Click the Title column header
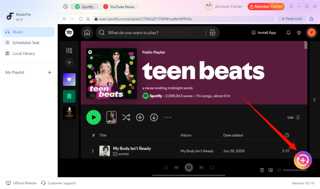Viewport: 320px width, 189px height. tap(102, 135)
